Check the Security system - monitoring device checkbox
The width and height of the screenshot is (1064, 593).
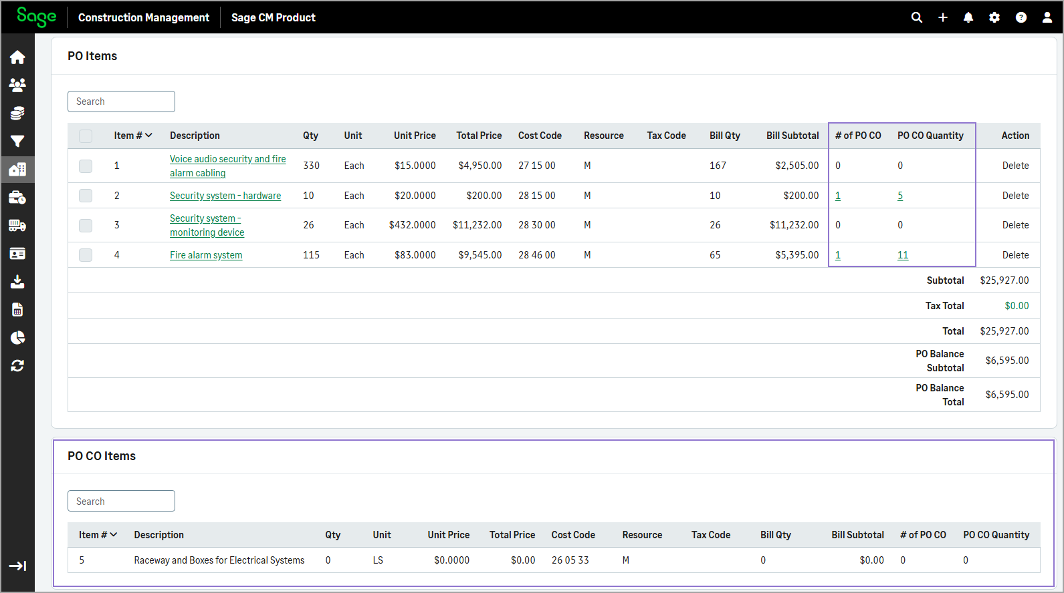[86, 226]
